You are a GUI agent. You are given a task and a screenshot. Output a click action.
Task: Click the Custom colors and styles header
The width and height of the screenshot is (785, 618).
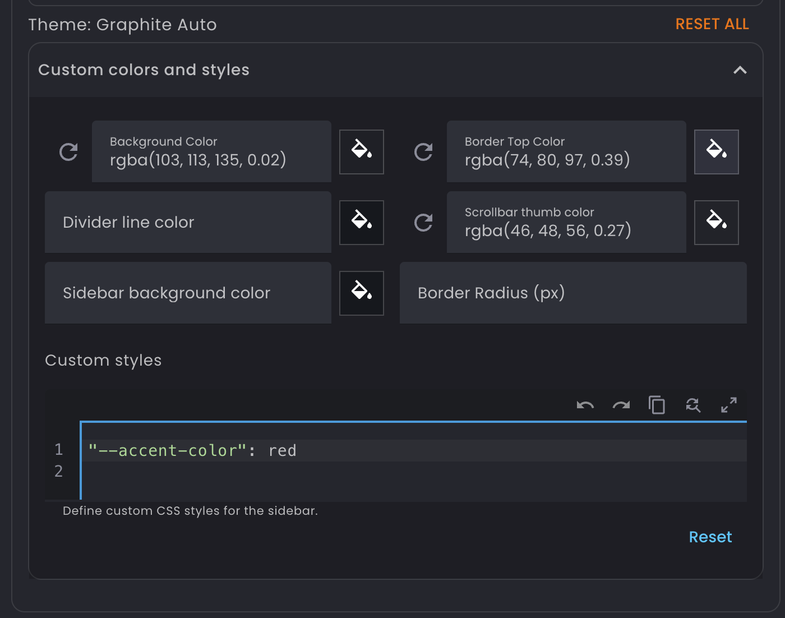pos(144,70)
